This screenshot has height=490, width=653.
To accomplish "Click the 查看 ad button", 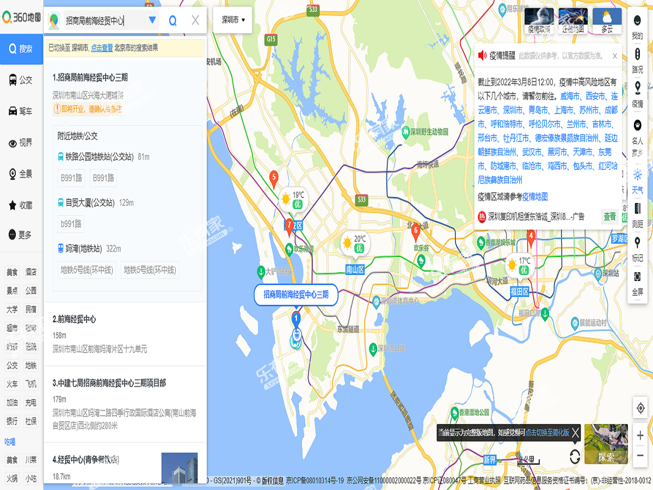I will (609, 216).
